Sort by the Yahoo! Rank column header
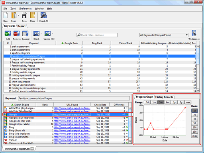This screenshot has height=153, width=204. point(126,43)
